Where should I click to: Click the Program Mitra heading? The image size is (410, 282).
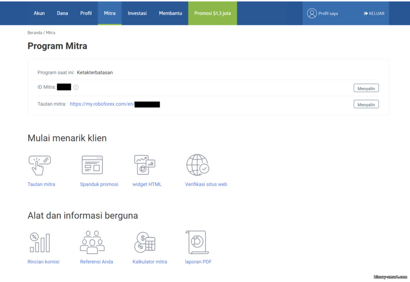click(x=57, y=46)
